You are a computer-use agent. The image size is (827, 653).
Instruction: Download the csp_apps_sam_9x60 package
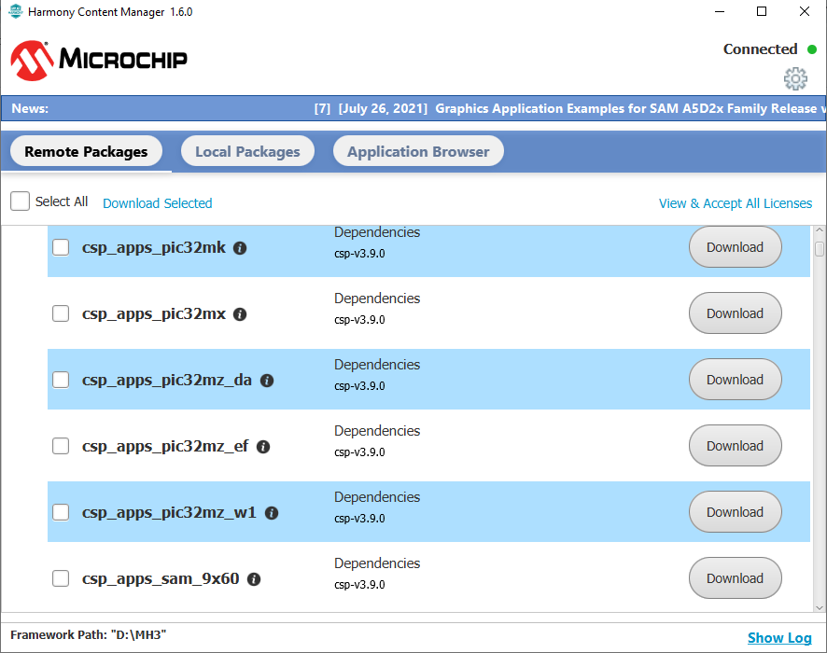736,578
